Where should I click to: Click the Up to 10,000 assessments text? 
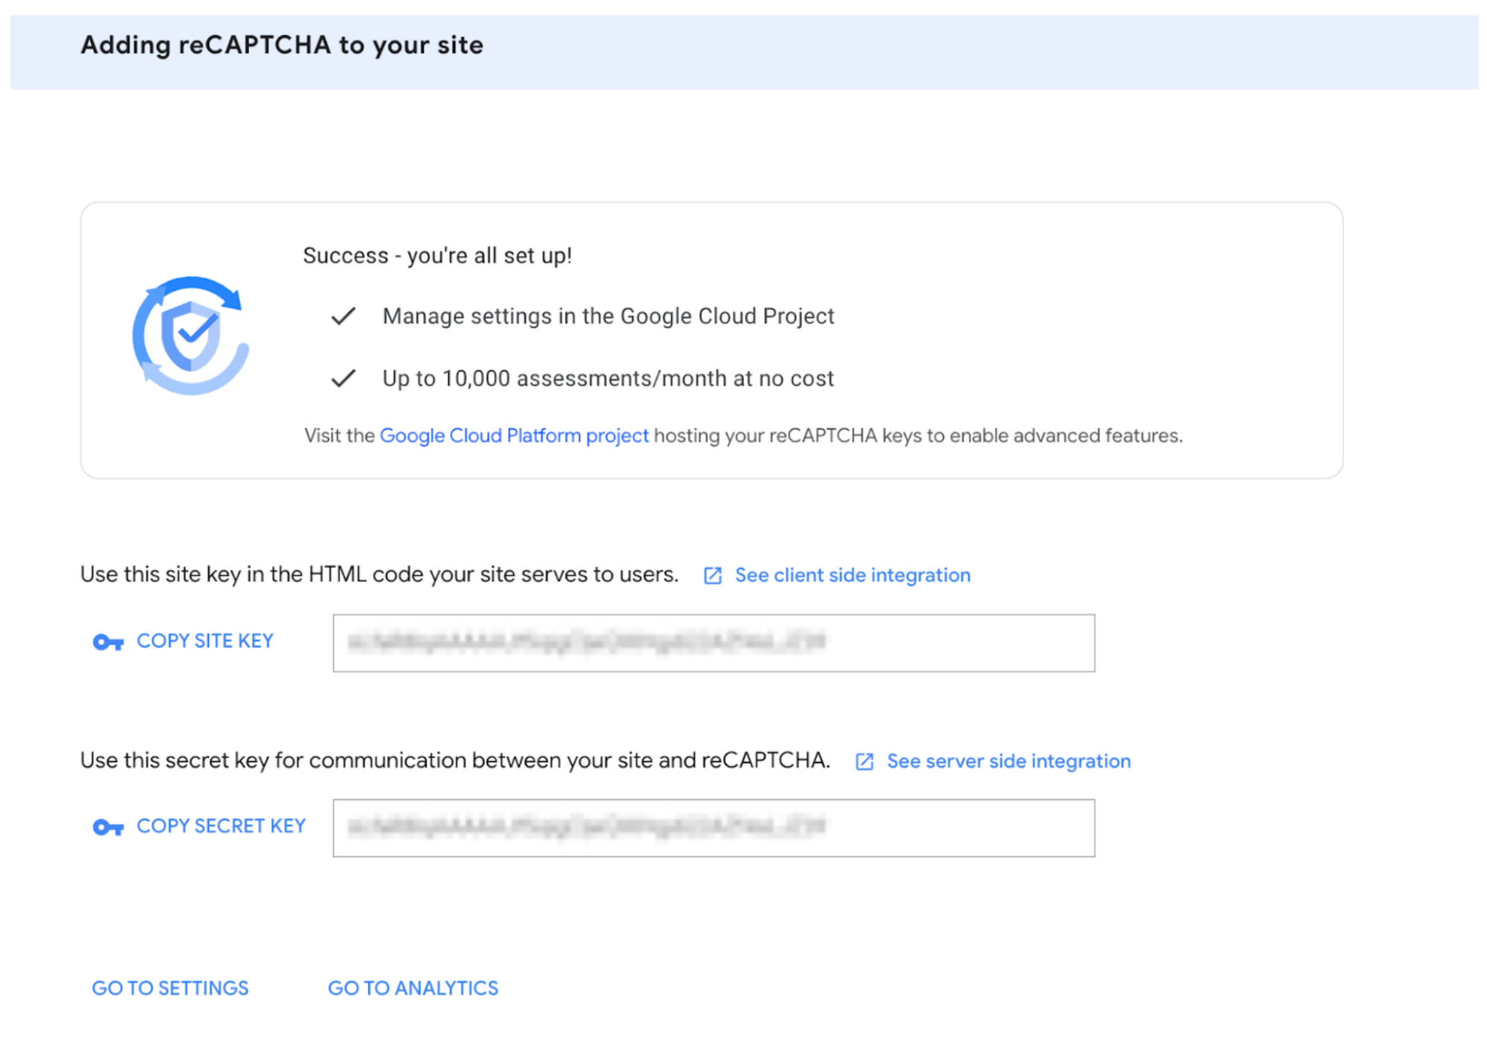(x=608, y=378)
